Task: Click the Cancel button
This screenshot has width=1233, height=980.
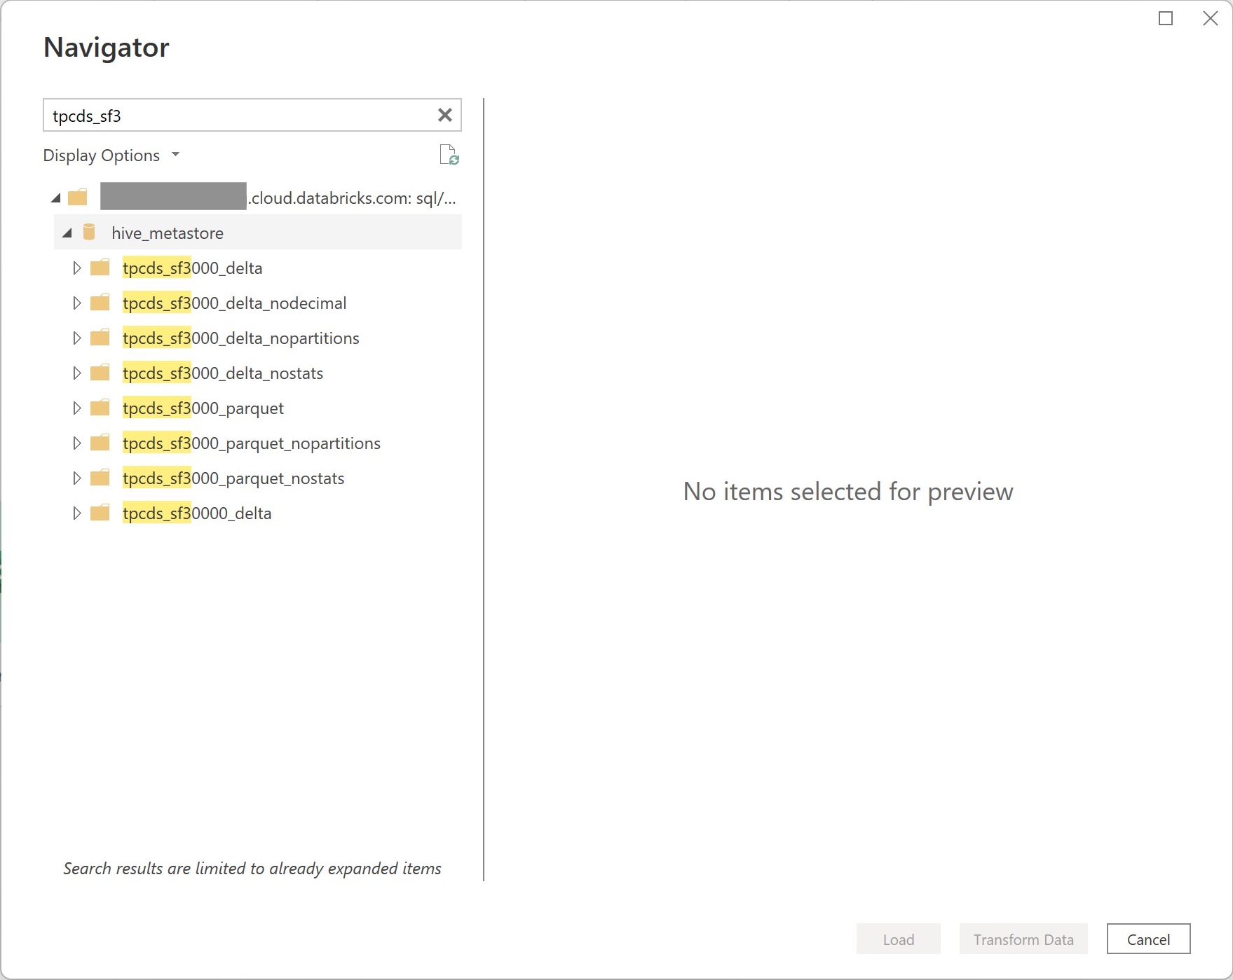Action: coord(1147,939)
